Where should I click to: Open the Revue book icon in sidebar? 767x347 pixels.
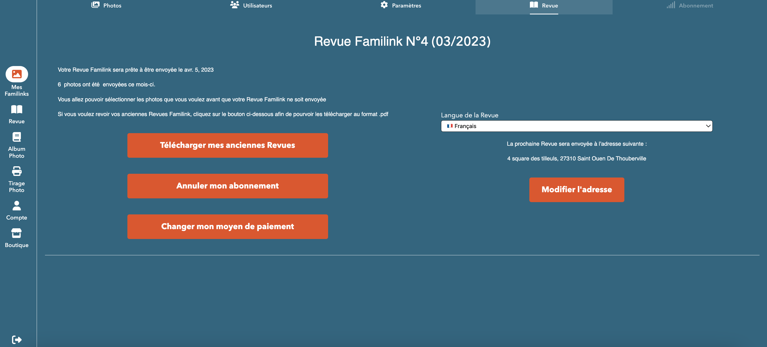point(17,109)
